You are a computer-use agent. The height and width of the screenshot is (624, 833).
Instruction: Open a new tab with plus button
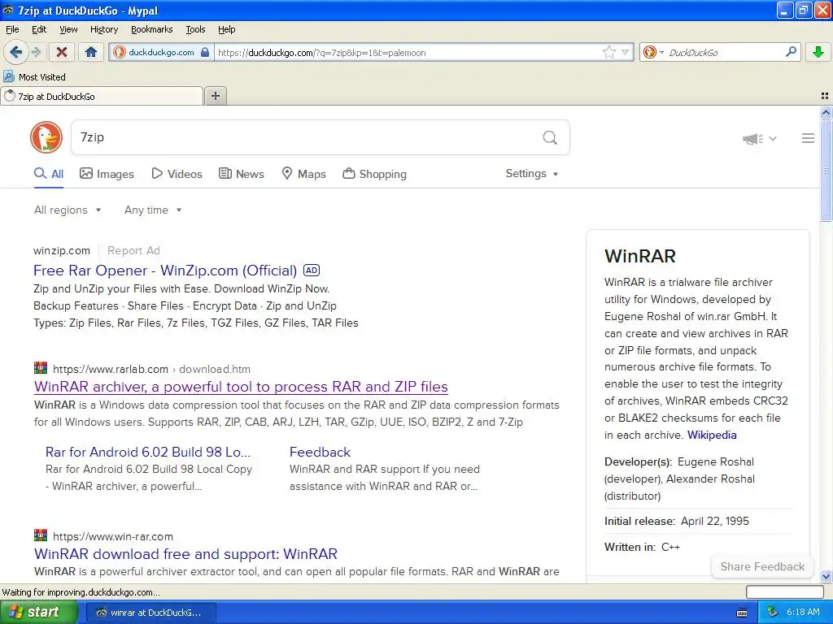pos(216,96)
